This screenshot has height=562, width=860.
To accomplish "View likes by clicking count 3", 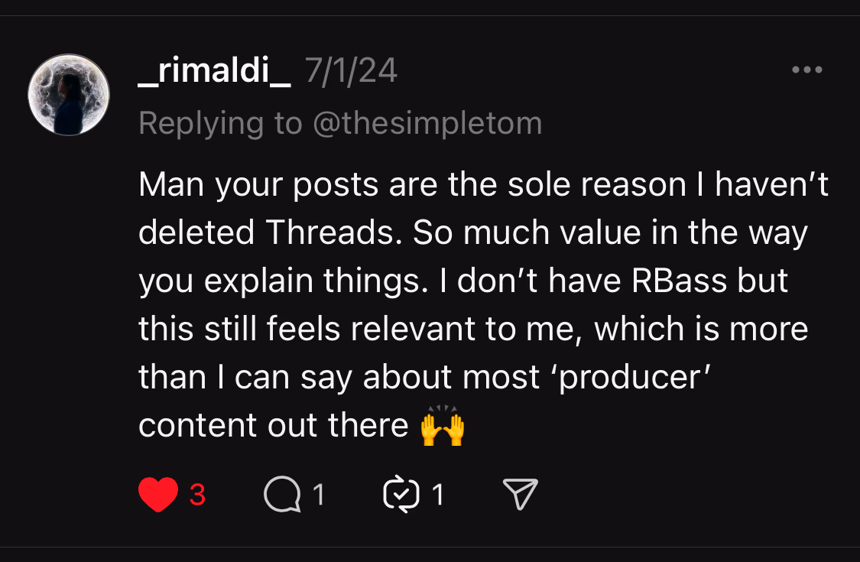I will tap(197, 495).
